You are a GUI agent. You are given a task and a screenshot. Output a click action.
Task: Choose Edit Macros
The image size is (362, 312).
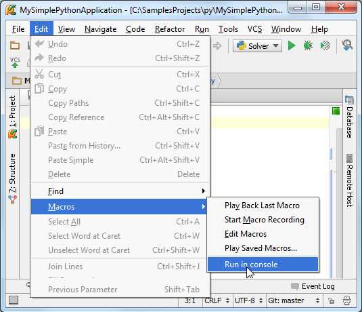(x=263, y=234)
